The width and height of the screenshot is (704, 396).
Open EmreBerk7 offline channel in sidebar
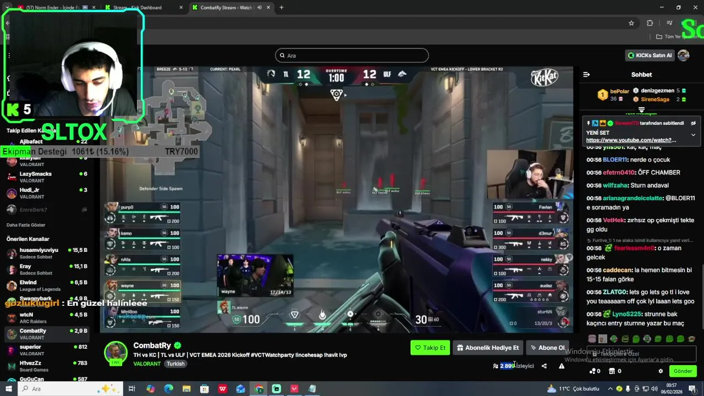tap(46, 210)
